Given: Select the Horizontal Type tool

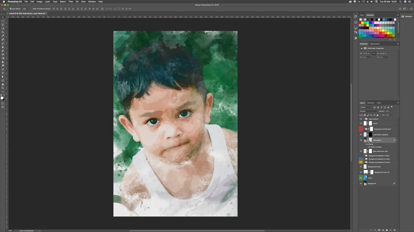Looking at the screenshot, I should [3, 73].
